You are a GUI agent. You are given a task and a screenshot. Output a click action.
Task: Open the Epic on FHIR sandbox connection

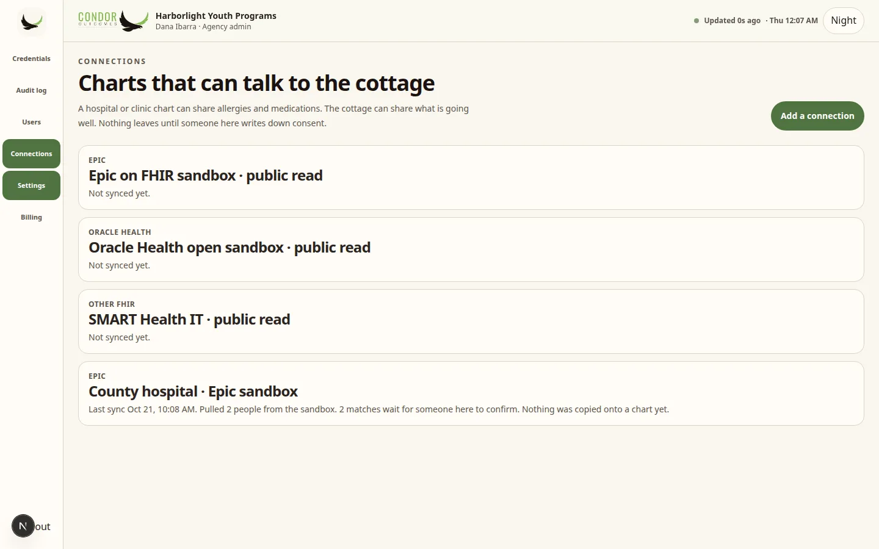point(471,178)
